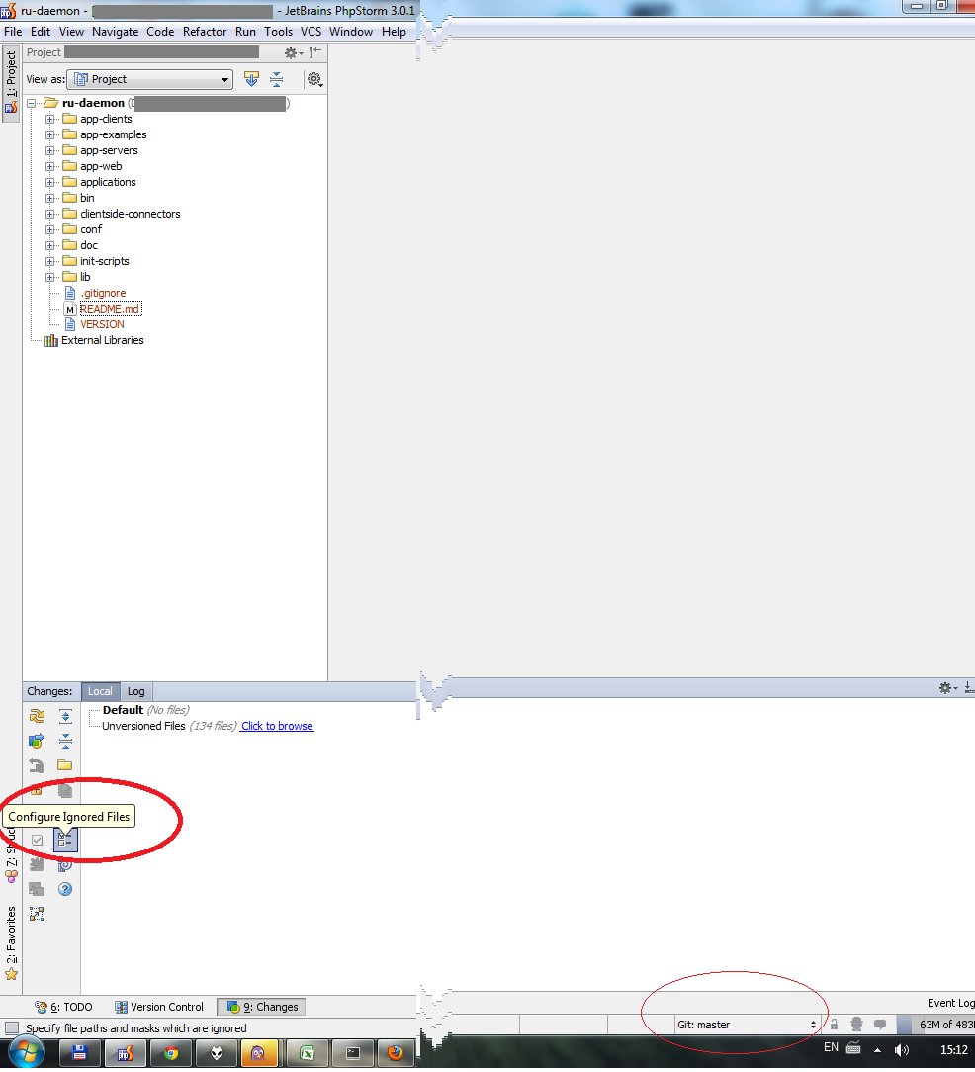
Task: Click the Hector inspector icon in status bar
Action: point(856,1025)
